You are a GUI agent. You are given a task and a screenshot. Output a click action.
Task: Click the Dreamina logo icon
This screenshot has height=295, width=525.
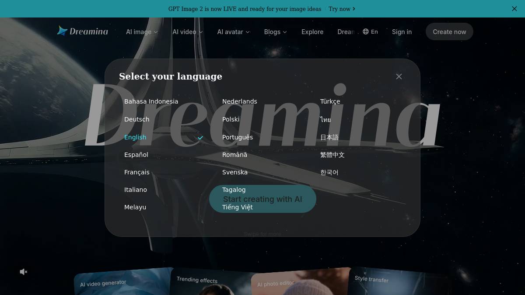coord(63,31)
